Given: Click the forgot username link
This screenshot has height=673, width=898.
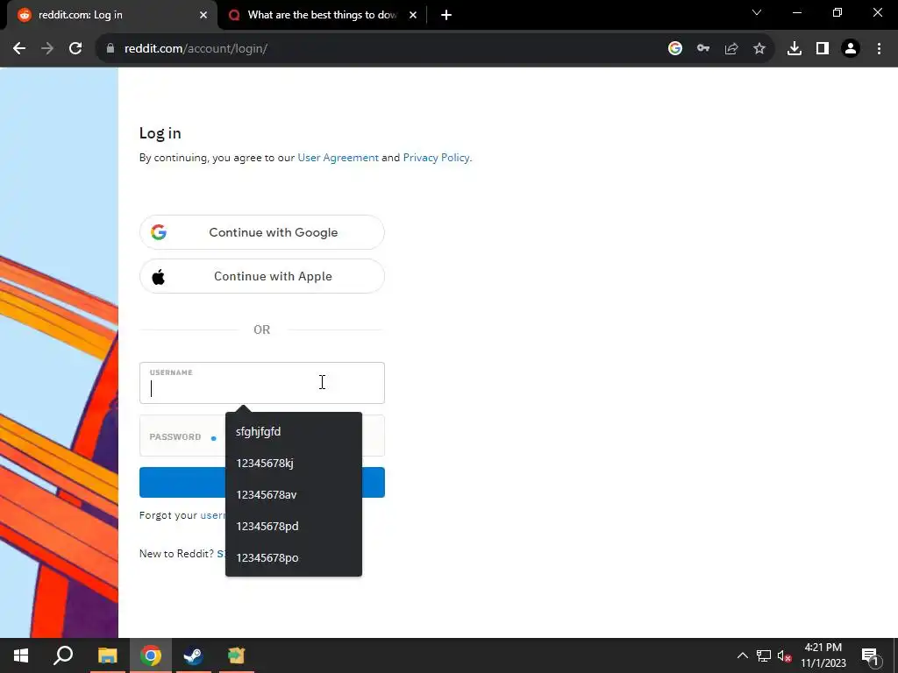Looking at the screenshot, I should point(212,515).
